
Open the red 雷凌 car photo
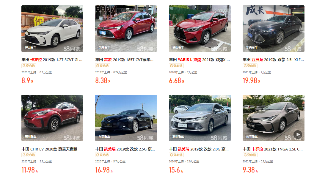[x=126, y=29]
